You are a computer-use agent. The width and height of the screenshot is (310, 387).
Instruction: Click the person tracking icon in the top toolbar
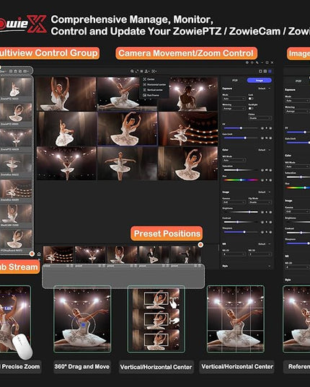click(x=146, y=71)
